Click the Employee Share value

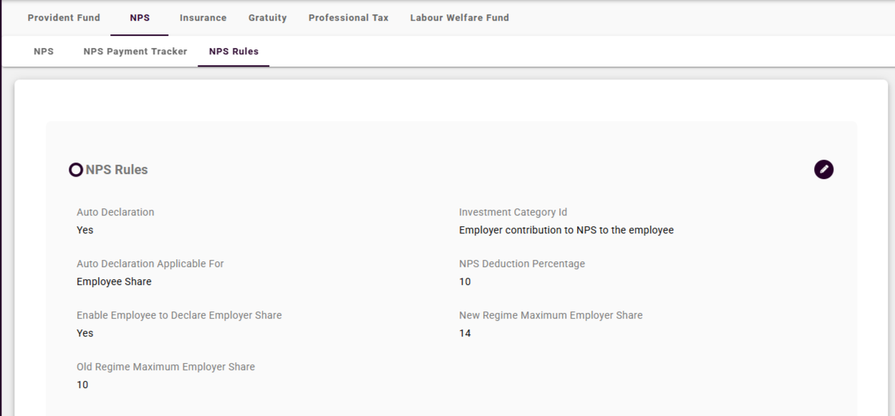coord(114,282)
